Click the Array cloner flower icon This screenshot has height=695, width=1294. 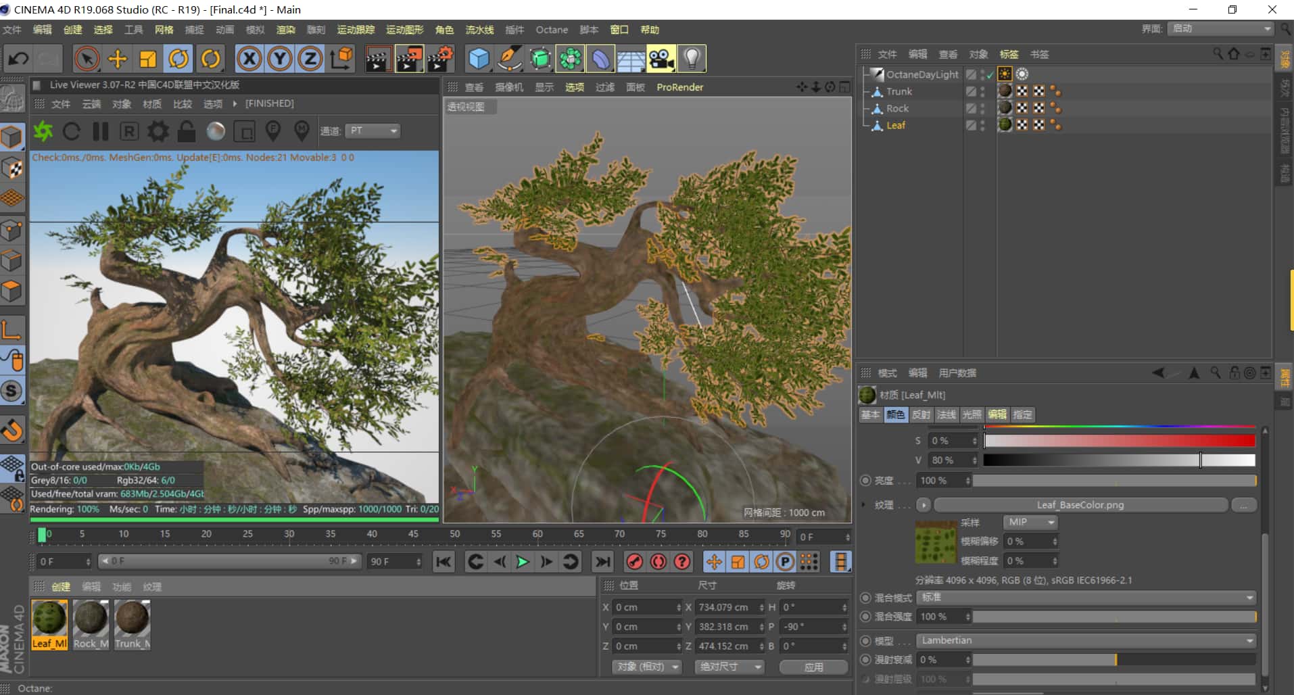point(571,59)
